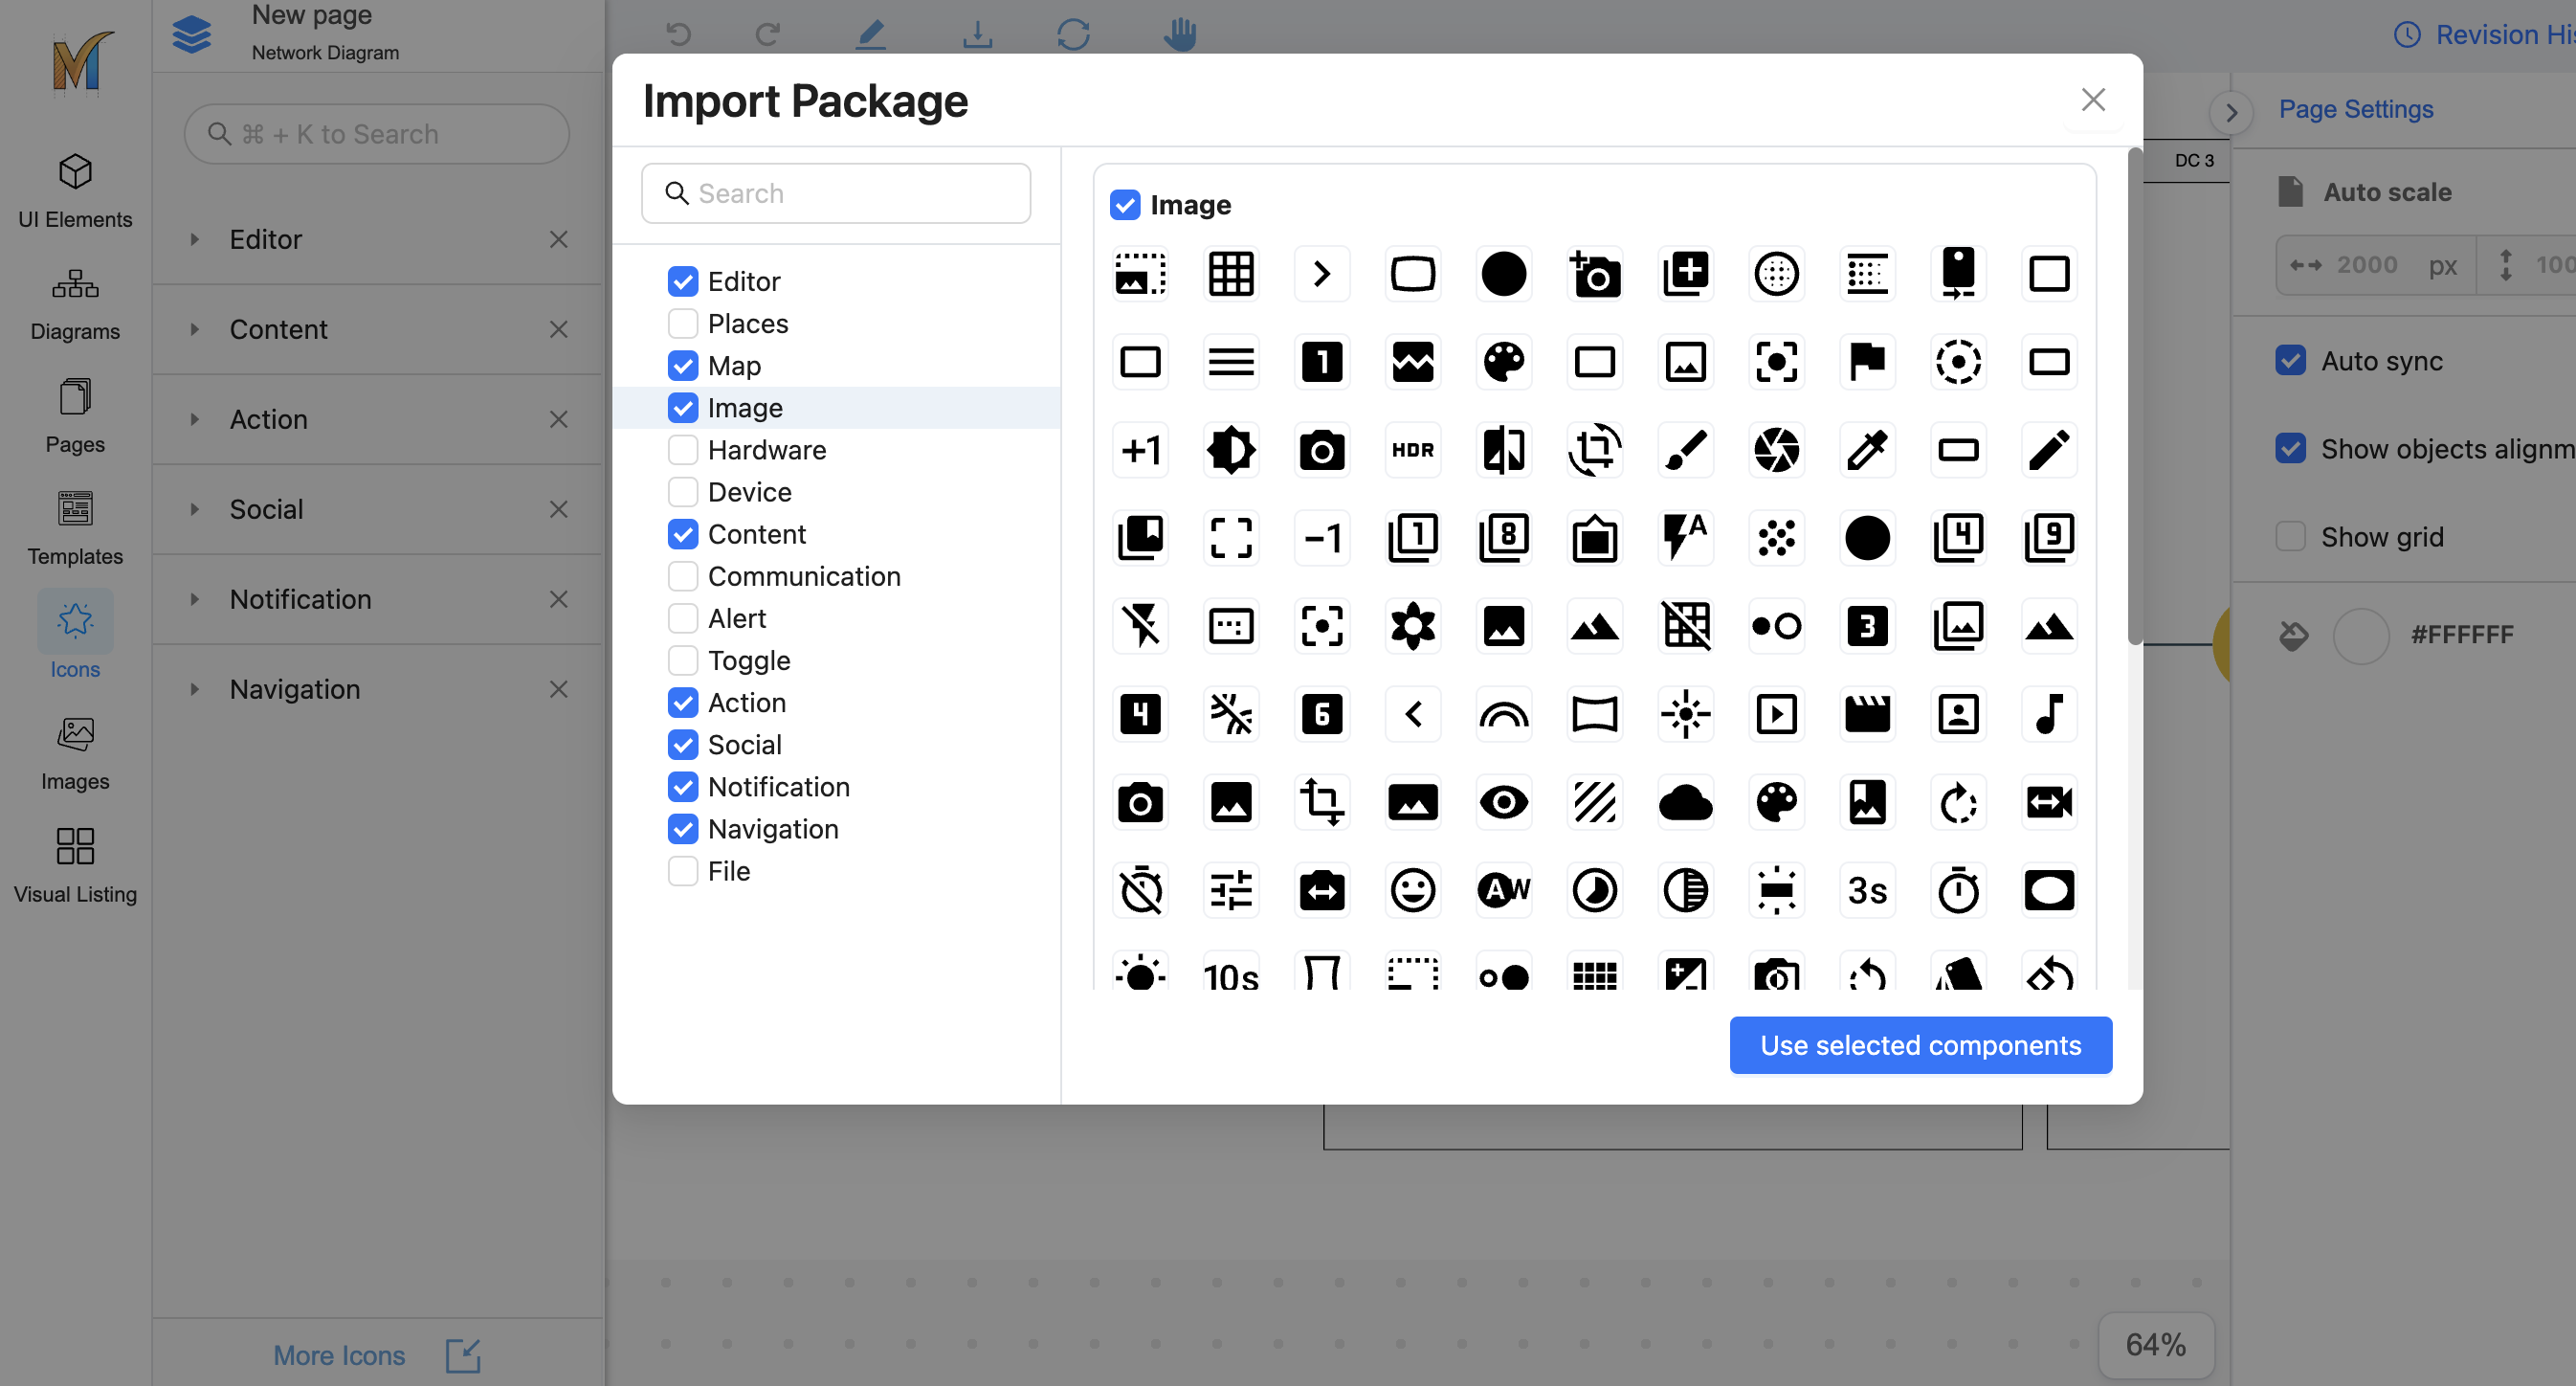Enable the Hardware package checkbox
Image resolution: width=2576 pixels, height=1386 pixels.
coord(683,450)
